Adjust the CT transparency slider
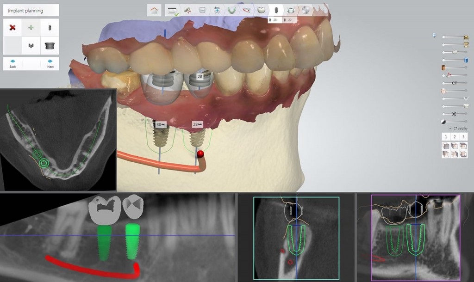This screenshot has height=282, width=474. (455, 83)
